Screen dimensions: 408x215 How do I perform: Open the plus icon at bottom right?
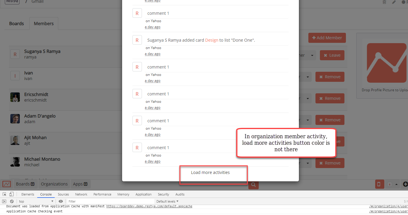(x=405, y=184)
